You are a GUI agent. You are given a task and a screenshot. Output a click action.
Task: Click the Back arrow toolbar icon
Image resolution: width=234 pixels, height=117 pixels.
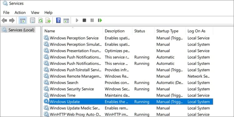(x=4, y=20)
